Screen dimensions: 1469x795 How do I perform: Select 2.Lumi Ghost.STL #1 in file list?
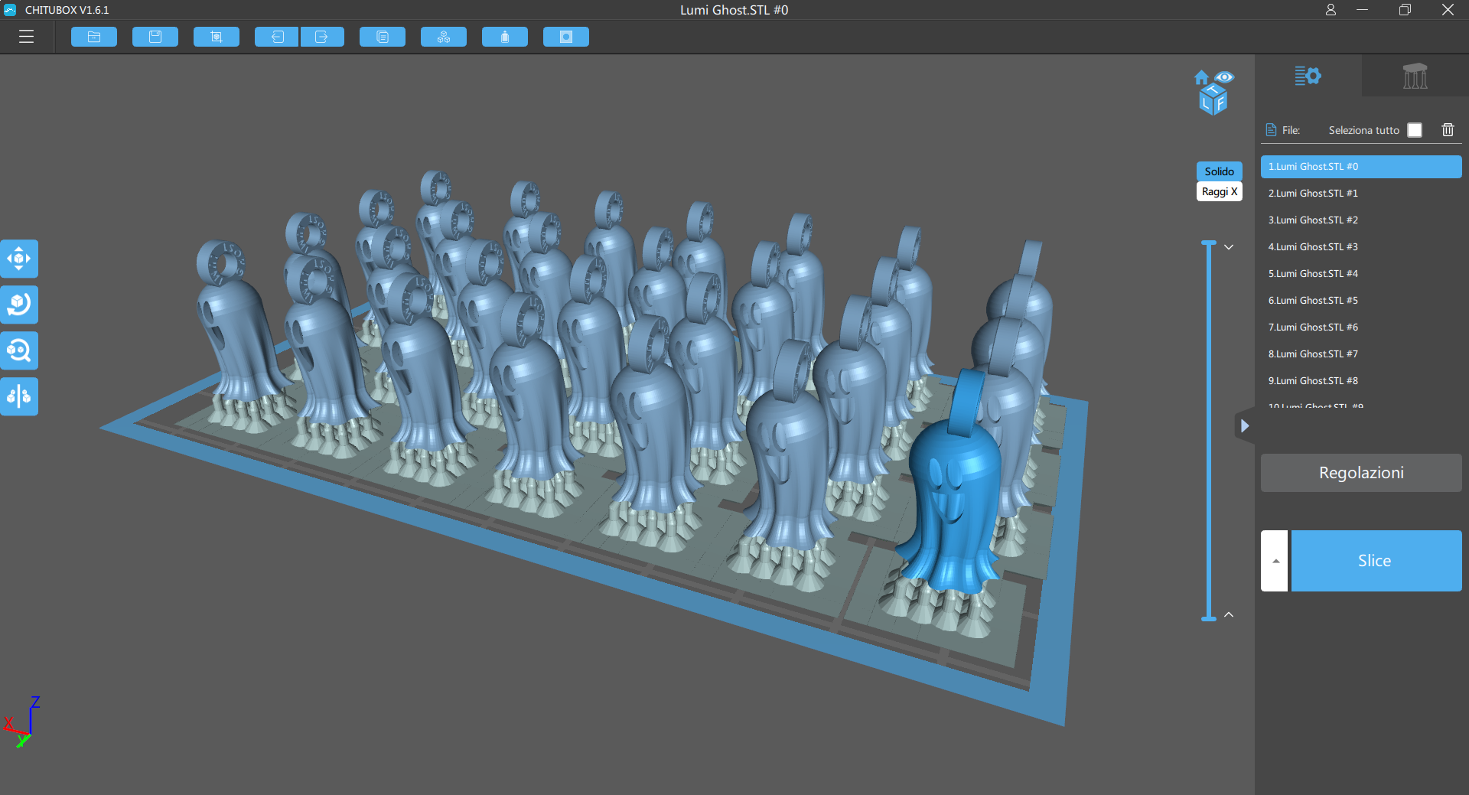(x=1361, y=194)
